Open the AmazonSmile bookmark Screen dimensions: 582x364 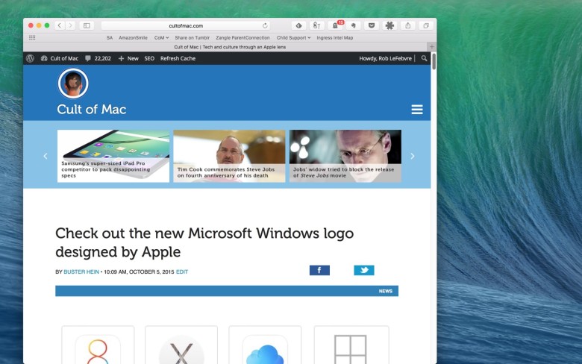[x=133, y=38]
